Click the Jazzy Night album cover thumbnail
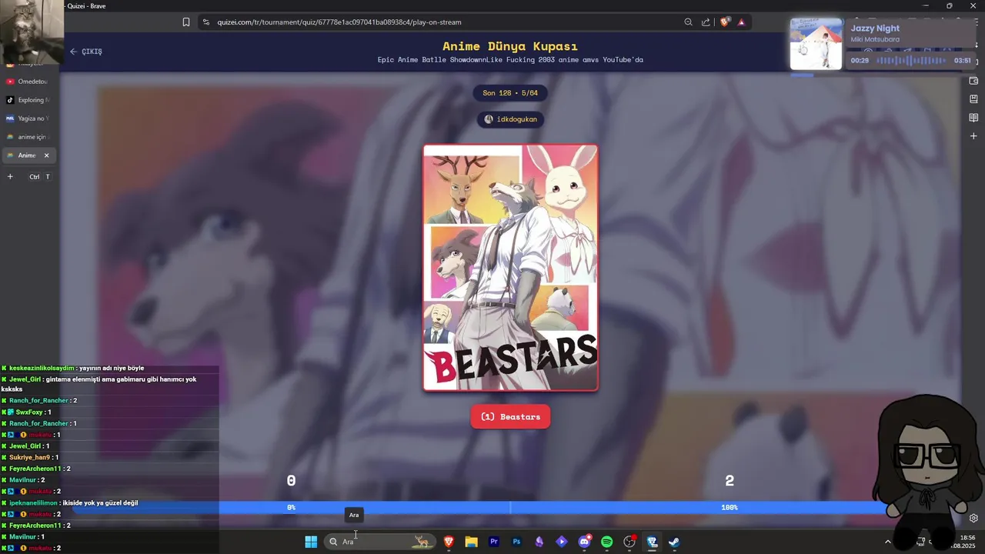This screenshot has width=985, height=554. [816, 44]
